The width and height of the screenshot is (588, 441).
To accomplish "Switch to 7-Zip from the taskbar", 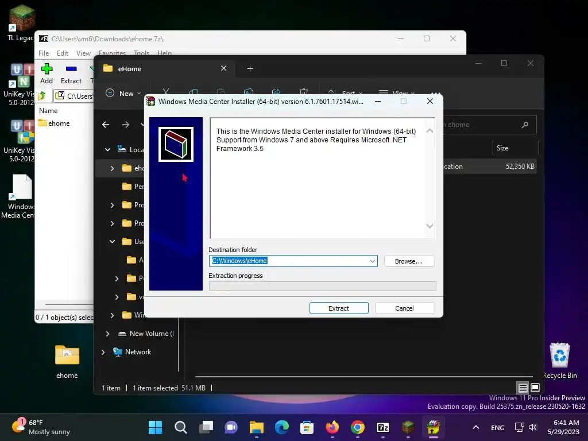I will point(383,427).
